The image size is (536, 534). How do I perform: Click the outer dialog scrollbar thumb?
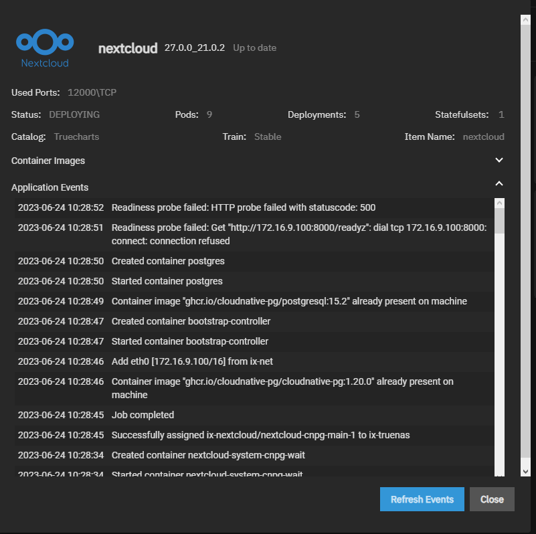pos(525,241)
